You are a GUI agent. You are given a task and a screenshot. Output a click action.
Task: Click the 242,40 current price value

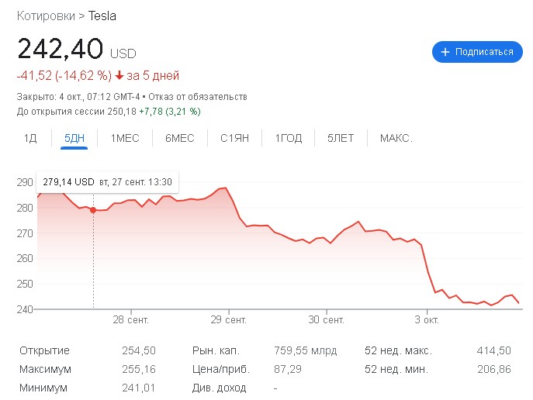61,50
